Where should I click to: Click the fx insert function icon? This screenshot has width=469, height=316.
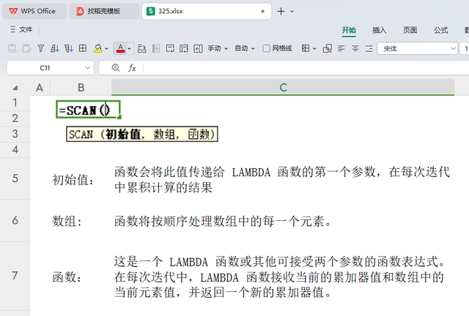pos(132,68)
